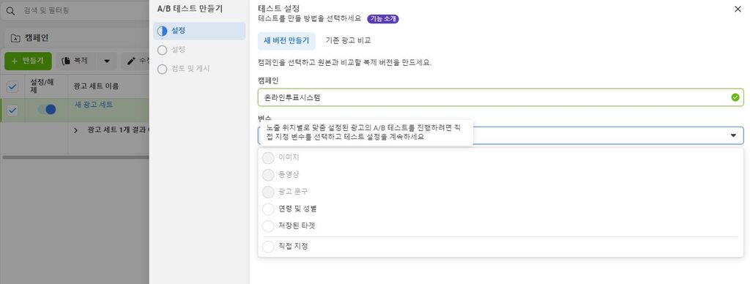Click the 기능 소개 badge

pyautogui.click(x=383, y=18)
